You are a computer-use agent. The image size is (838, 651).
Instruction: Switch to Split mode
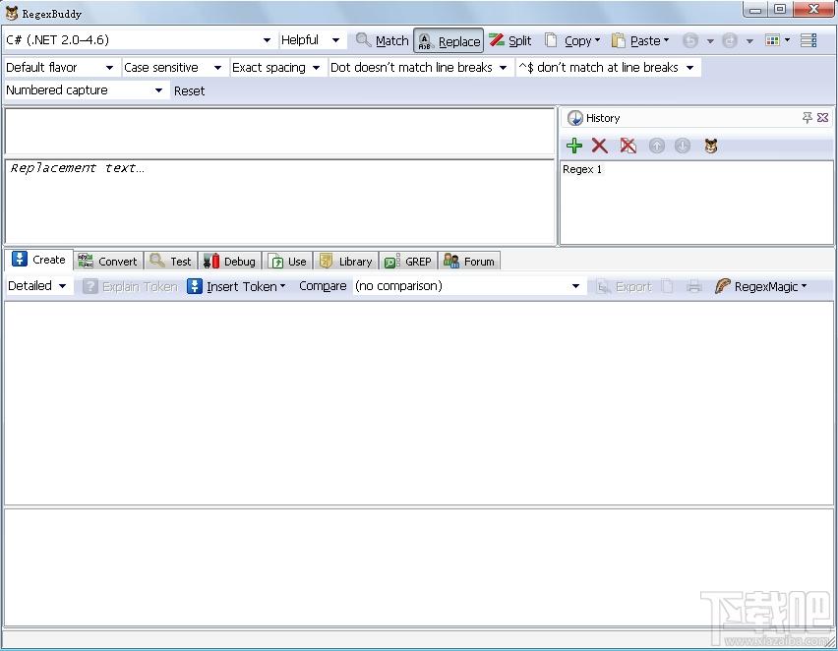pyautogui.click(x=509, y=40)
